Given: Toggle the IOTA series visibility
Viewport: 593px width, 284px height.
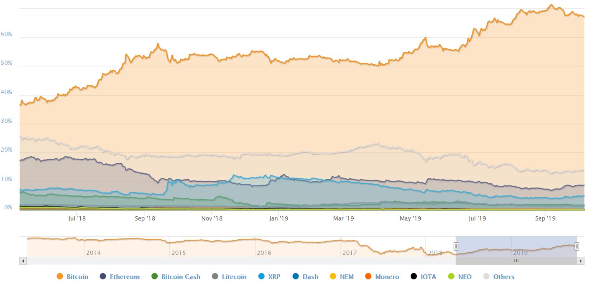Looking at the screenshot, I should pyautogui.click(x=423, y=276).
